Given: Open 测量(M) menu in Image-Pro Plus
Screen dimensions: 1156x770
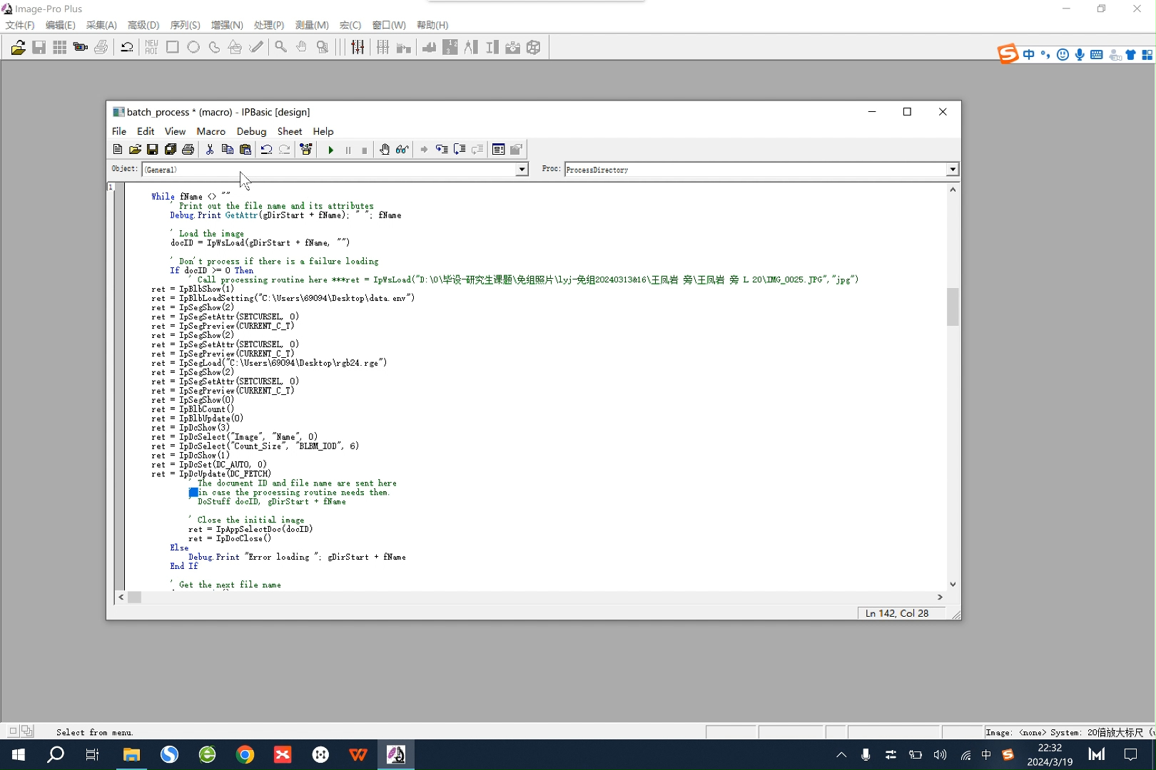Looking at the screenshot, I should tap(312, 25).
